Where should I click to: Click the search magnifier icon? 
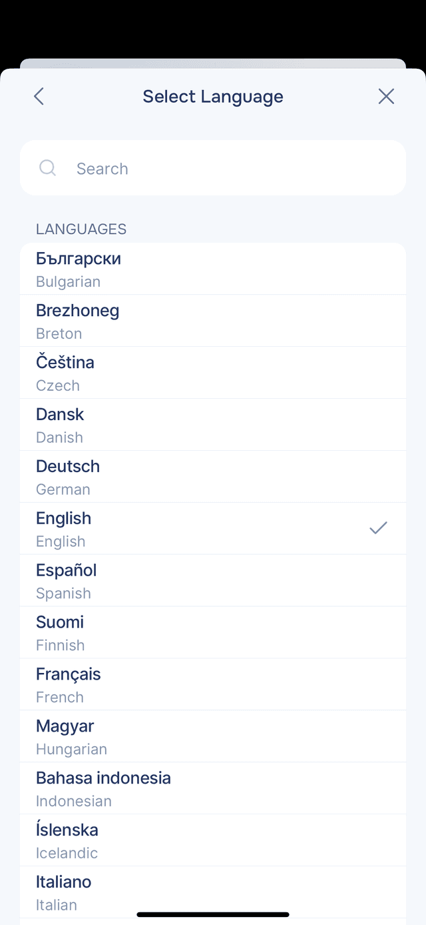(x=47, y=168)
